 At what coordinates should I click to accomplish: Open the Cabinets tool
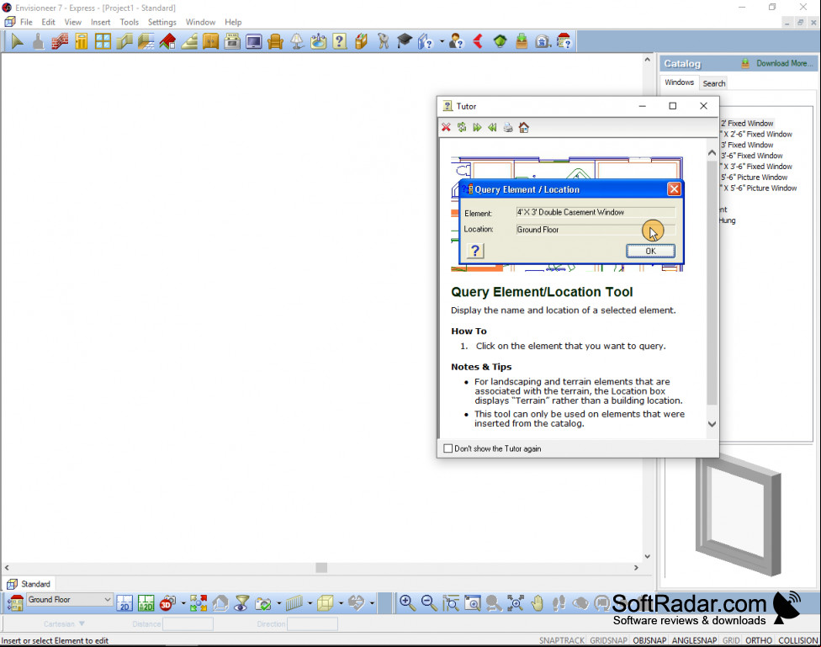pyautogui.click(x=210, y=41)
